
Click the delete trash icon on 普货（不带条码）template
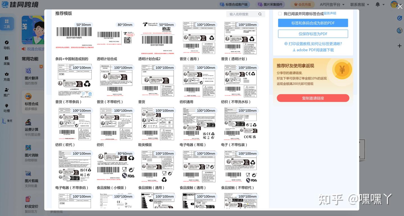coord(90,94)
